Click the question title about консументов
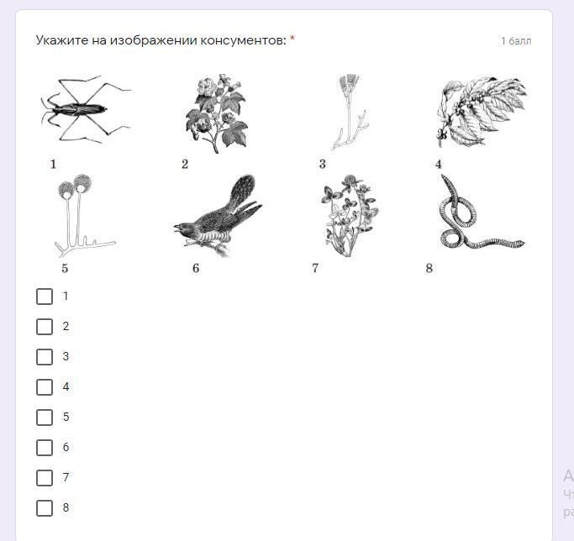Screen dimensions: 574x541 point(161,40)
